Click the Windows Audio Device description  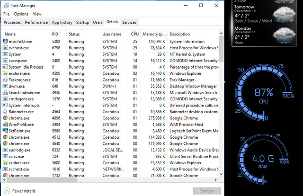(194, 150)
